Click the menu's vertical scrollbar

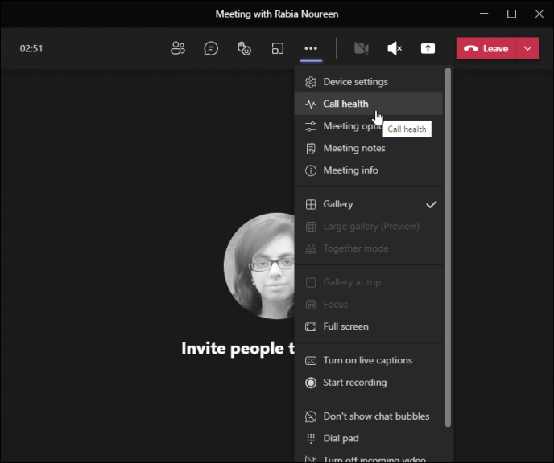click(x=448, y=247)
